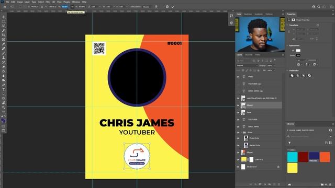Hide the #0001 text layer
Screen dimensions: 335x188
click(238, 77)
